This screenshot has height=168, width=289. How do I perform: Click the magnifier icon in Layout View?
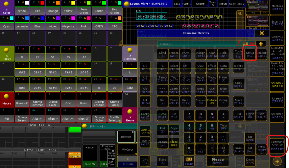(x=240, y=13)
